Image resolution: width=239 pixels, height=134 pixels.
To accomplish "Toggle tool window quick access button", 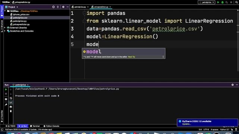I will click(x=2, y=130).
